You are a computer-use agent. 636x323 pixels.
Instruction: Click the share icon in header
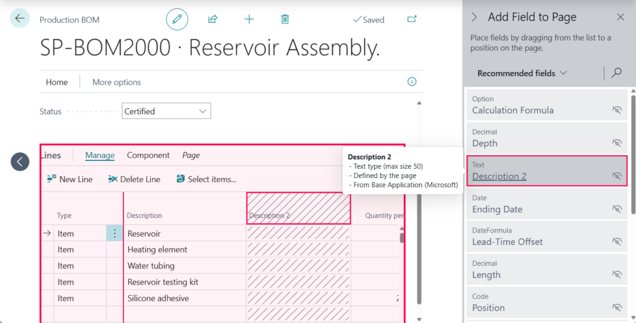[x=213, y=19]
